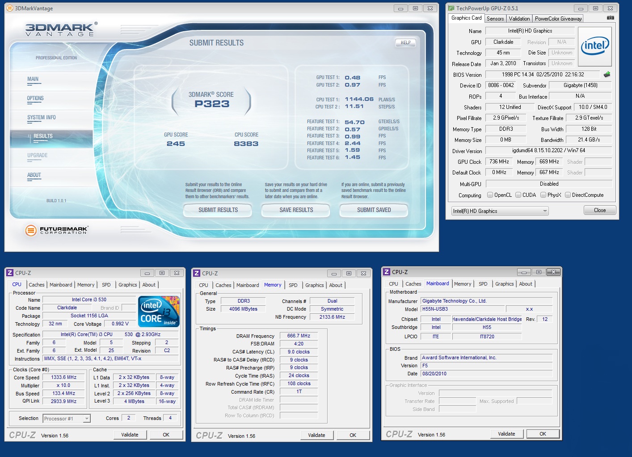Toggle the PhysX checkbox
The image size is (632, 457).
point(543,195)
